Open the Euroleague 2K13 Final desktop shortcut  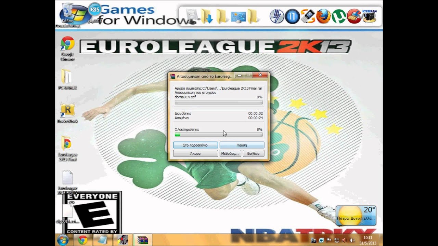coord(67,149)
